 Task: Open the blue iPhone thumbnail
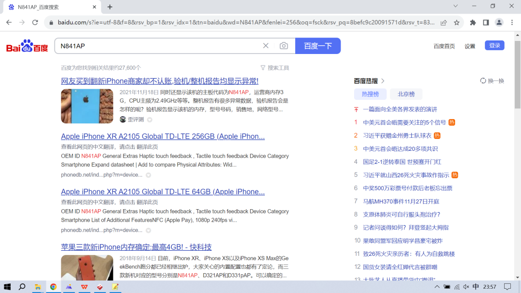point(87,106)
